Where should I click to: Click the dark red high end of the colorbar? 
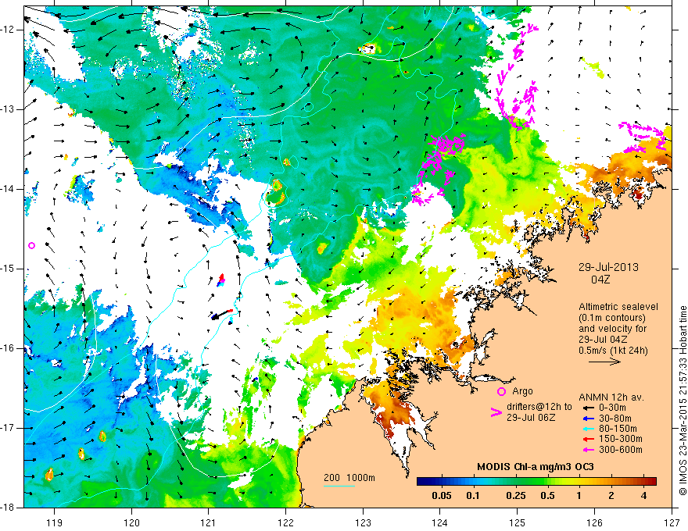pyautogui.click(x=650, y=482)
